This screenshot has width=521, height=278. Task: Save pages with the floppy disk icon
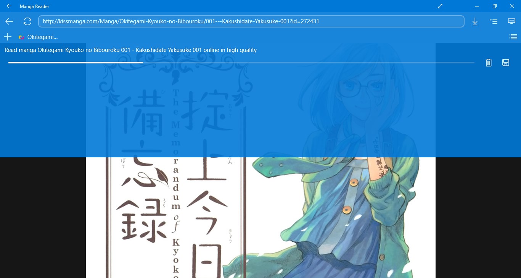point(506,63)
